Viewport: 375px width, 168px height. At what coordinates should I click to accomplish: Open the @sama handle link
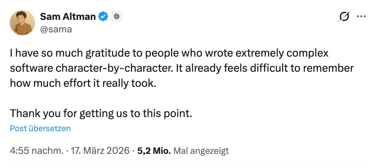(56, 29)
